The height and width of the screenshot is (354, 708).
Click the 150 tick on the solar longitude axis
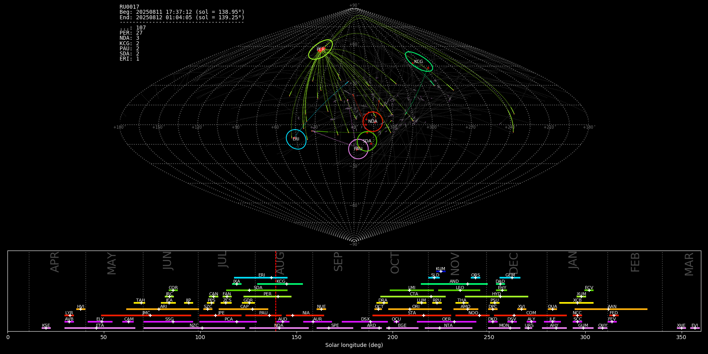pos(297,337)
